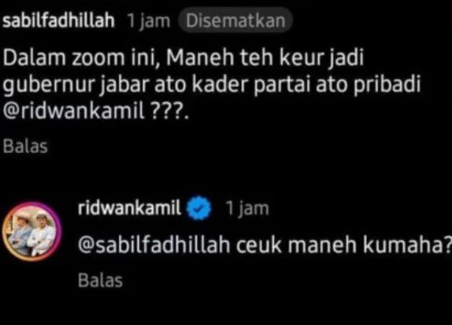Open ridwankamil's username on the reply

pyautogui.click(x=129, y=207)
